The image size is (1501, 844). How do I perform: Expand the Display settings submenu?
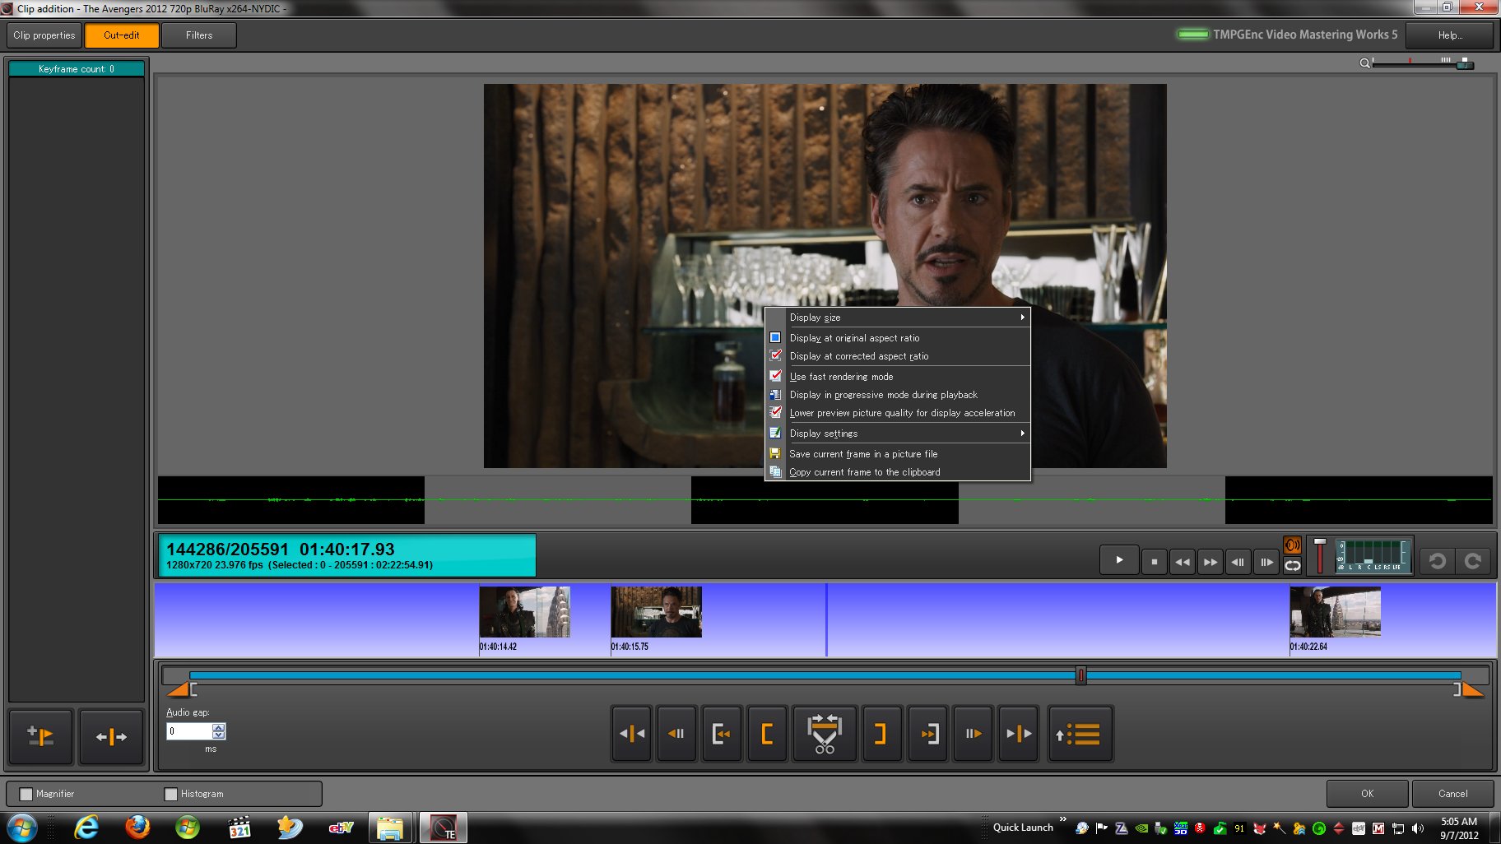tap(898, 434)
